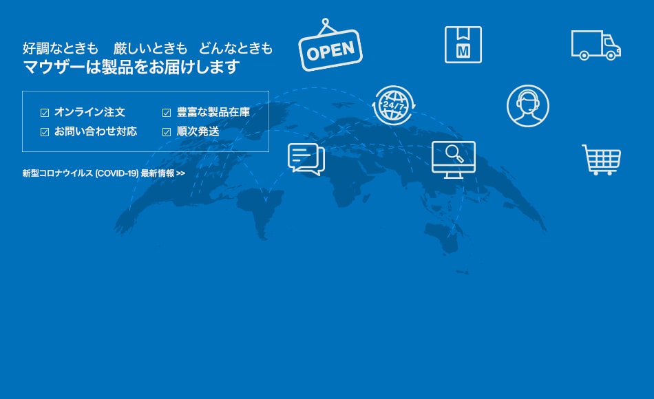Click the delivery truck icon
This screenshot has height=399, width=654.
[x=596, y=46]
